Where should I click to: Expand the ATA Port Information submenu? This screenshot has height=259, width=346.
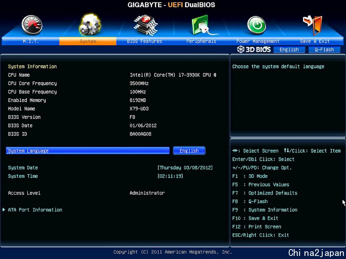35,210
